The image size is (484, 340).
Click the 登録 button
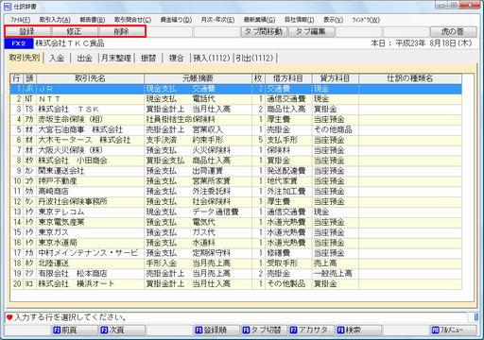click(27, 31)
